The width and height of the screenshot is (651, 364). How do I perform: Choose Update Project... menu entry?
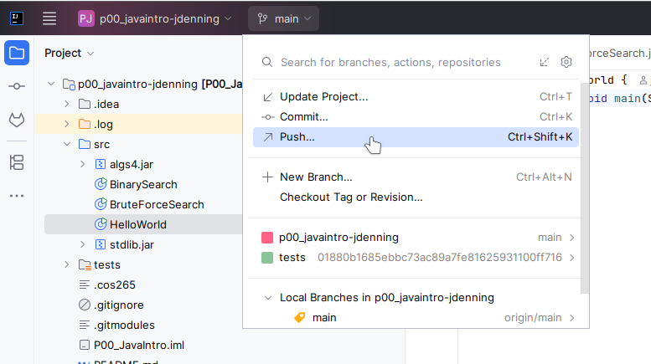323,96
